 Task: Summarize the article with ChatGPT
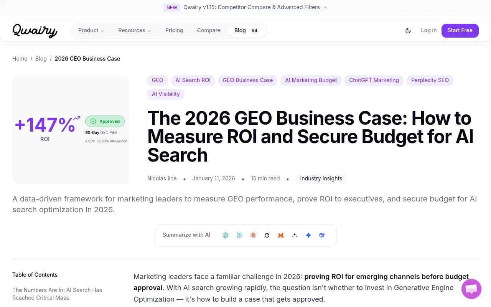(x=226, y=235)
